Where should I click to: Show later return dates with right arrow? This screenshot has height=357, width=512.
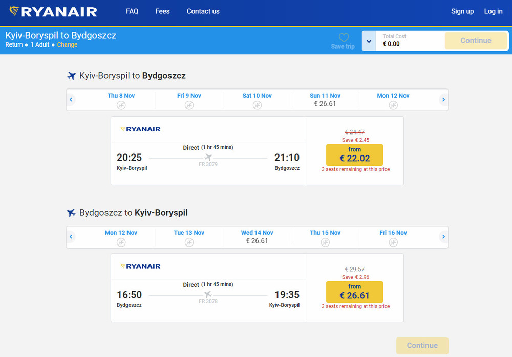coord(443,237)
